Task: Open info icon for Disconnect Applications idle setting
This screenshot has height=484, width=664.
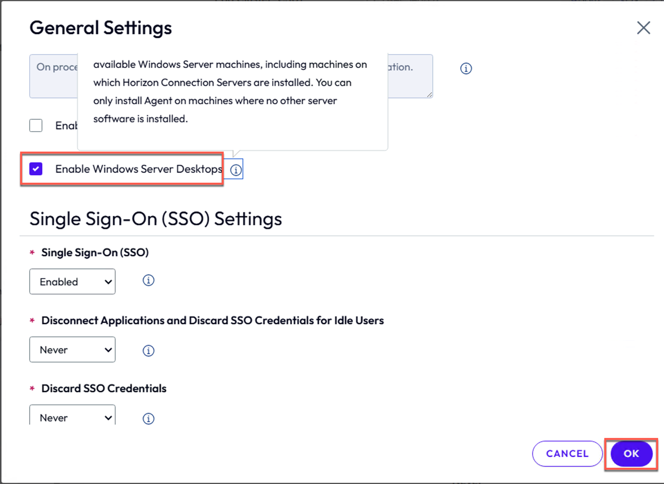Action: [148, 351]
